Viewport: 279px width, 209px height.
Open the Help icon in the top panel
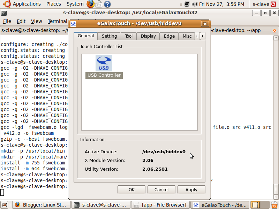[107, 4]
